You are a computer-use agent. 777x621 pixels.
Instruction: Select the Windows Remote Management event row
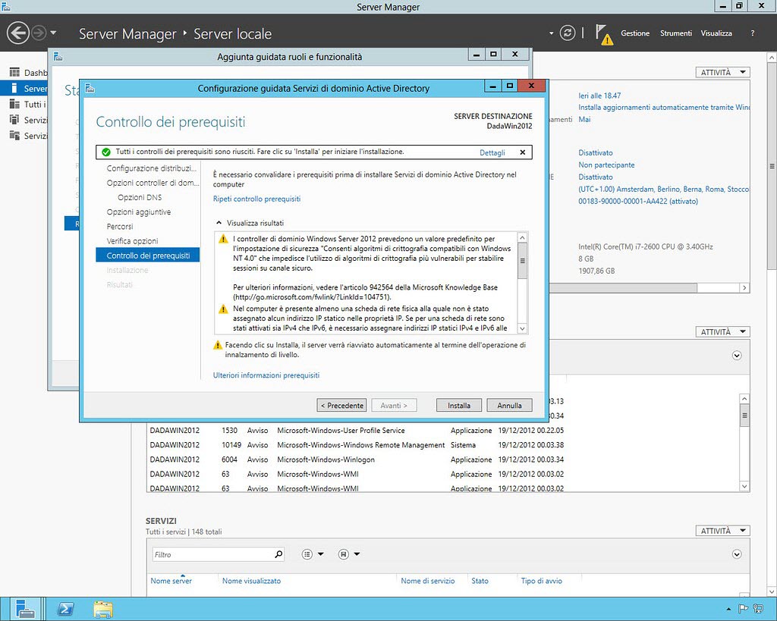[357, 445]
